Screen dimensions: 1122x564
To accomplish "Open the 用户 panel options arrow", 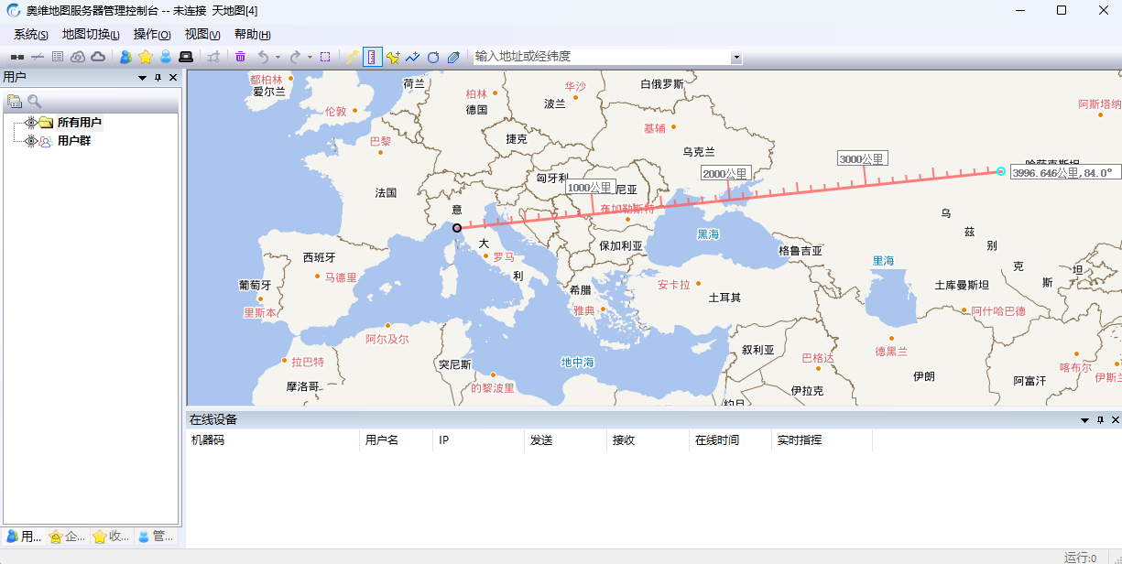I will tap(142, 77).
